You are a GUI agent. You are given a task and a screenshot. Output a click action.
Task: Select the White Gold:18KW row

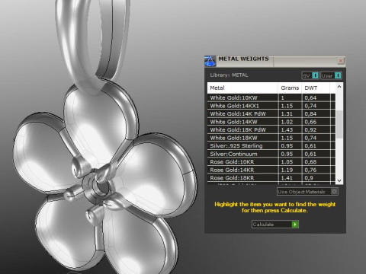tap(271, 138)
